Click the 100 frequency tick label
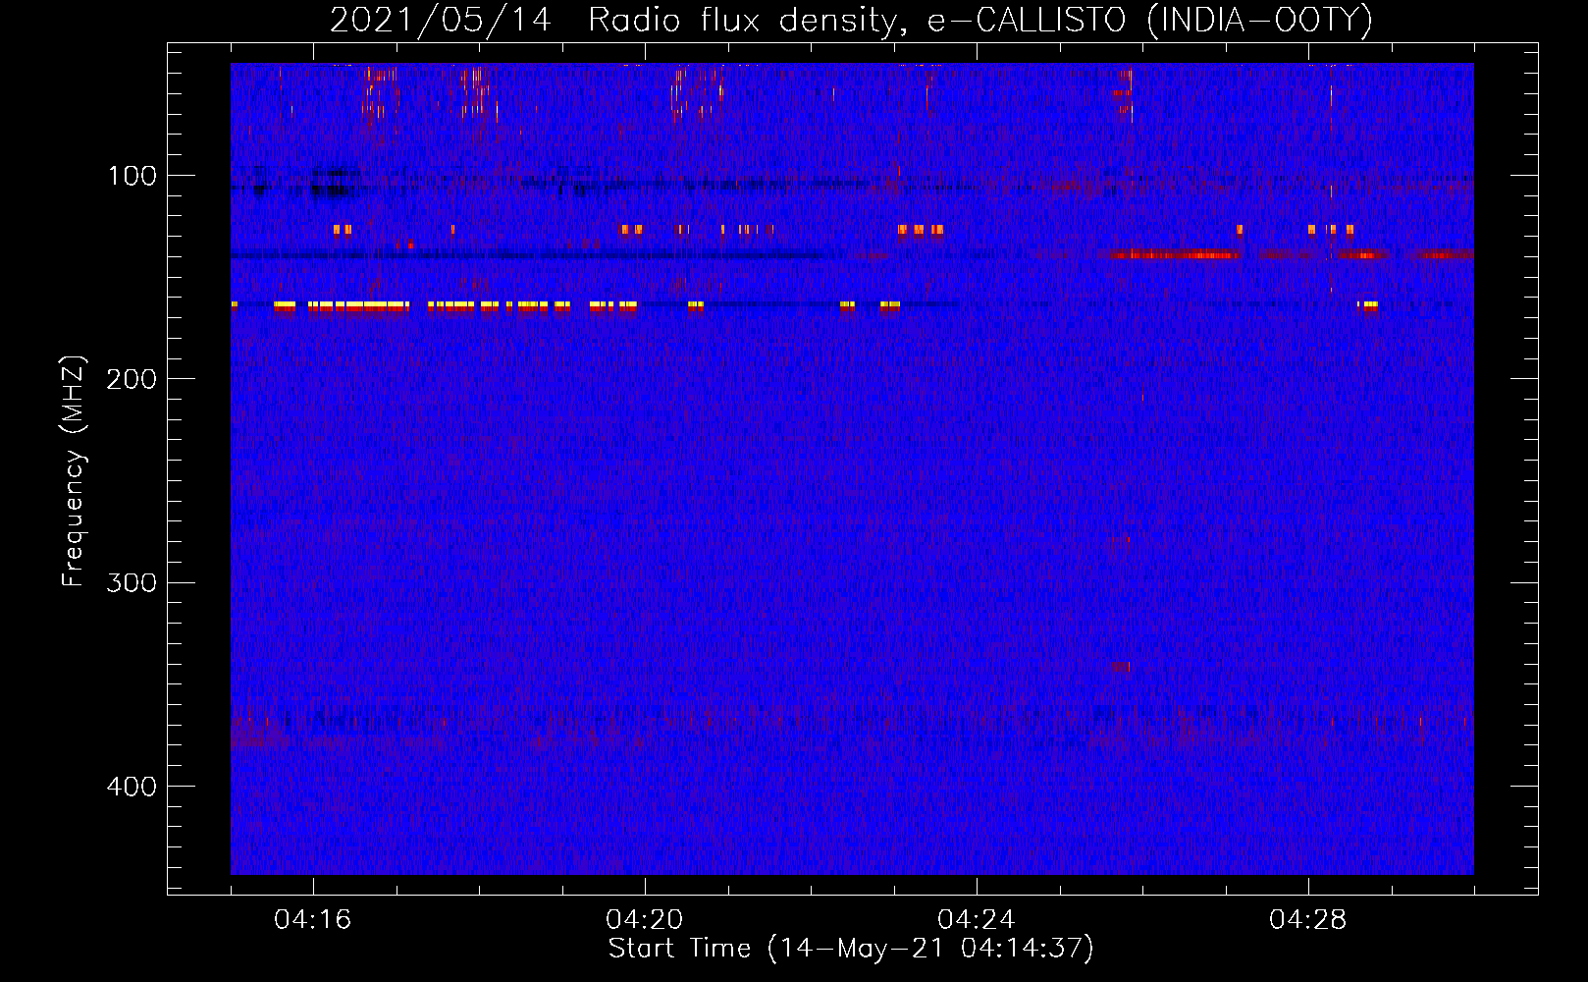 click(132, 176)
